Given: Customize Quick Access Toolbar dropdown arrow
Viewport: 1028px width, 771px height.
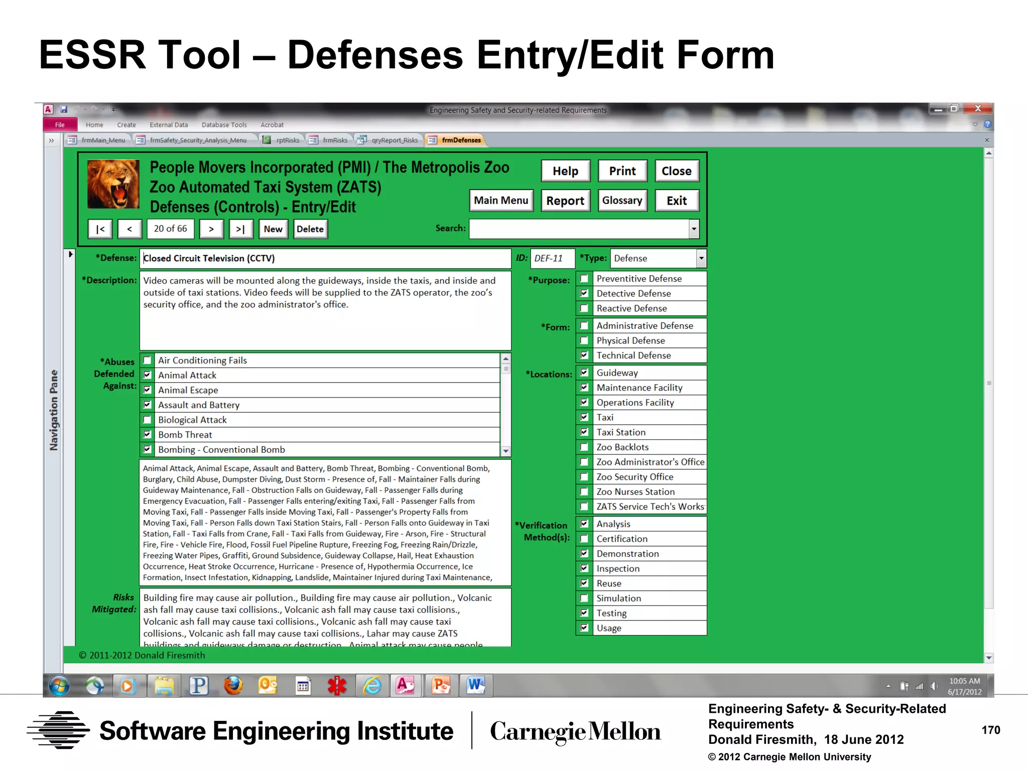Looking at the screenshot, I should [113, 109].
